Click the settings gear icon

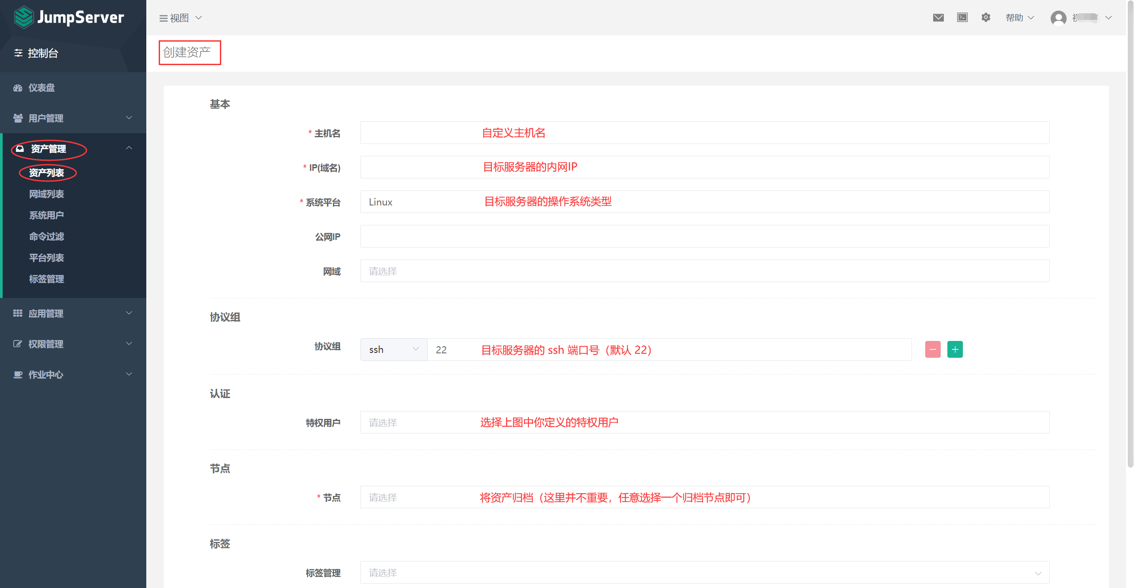[x=985, y=18]
